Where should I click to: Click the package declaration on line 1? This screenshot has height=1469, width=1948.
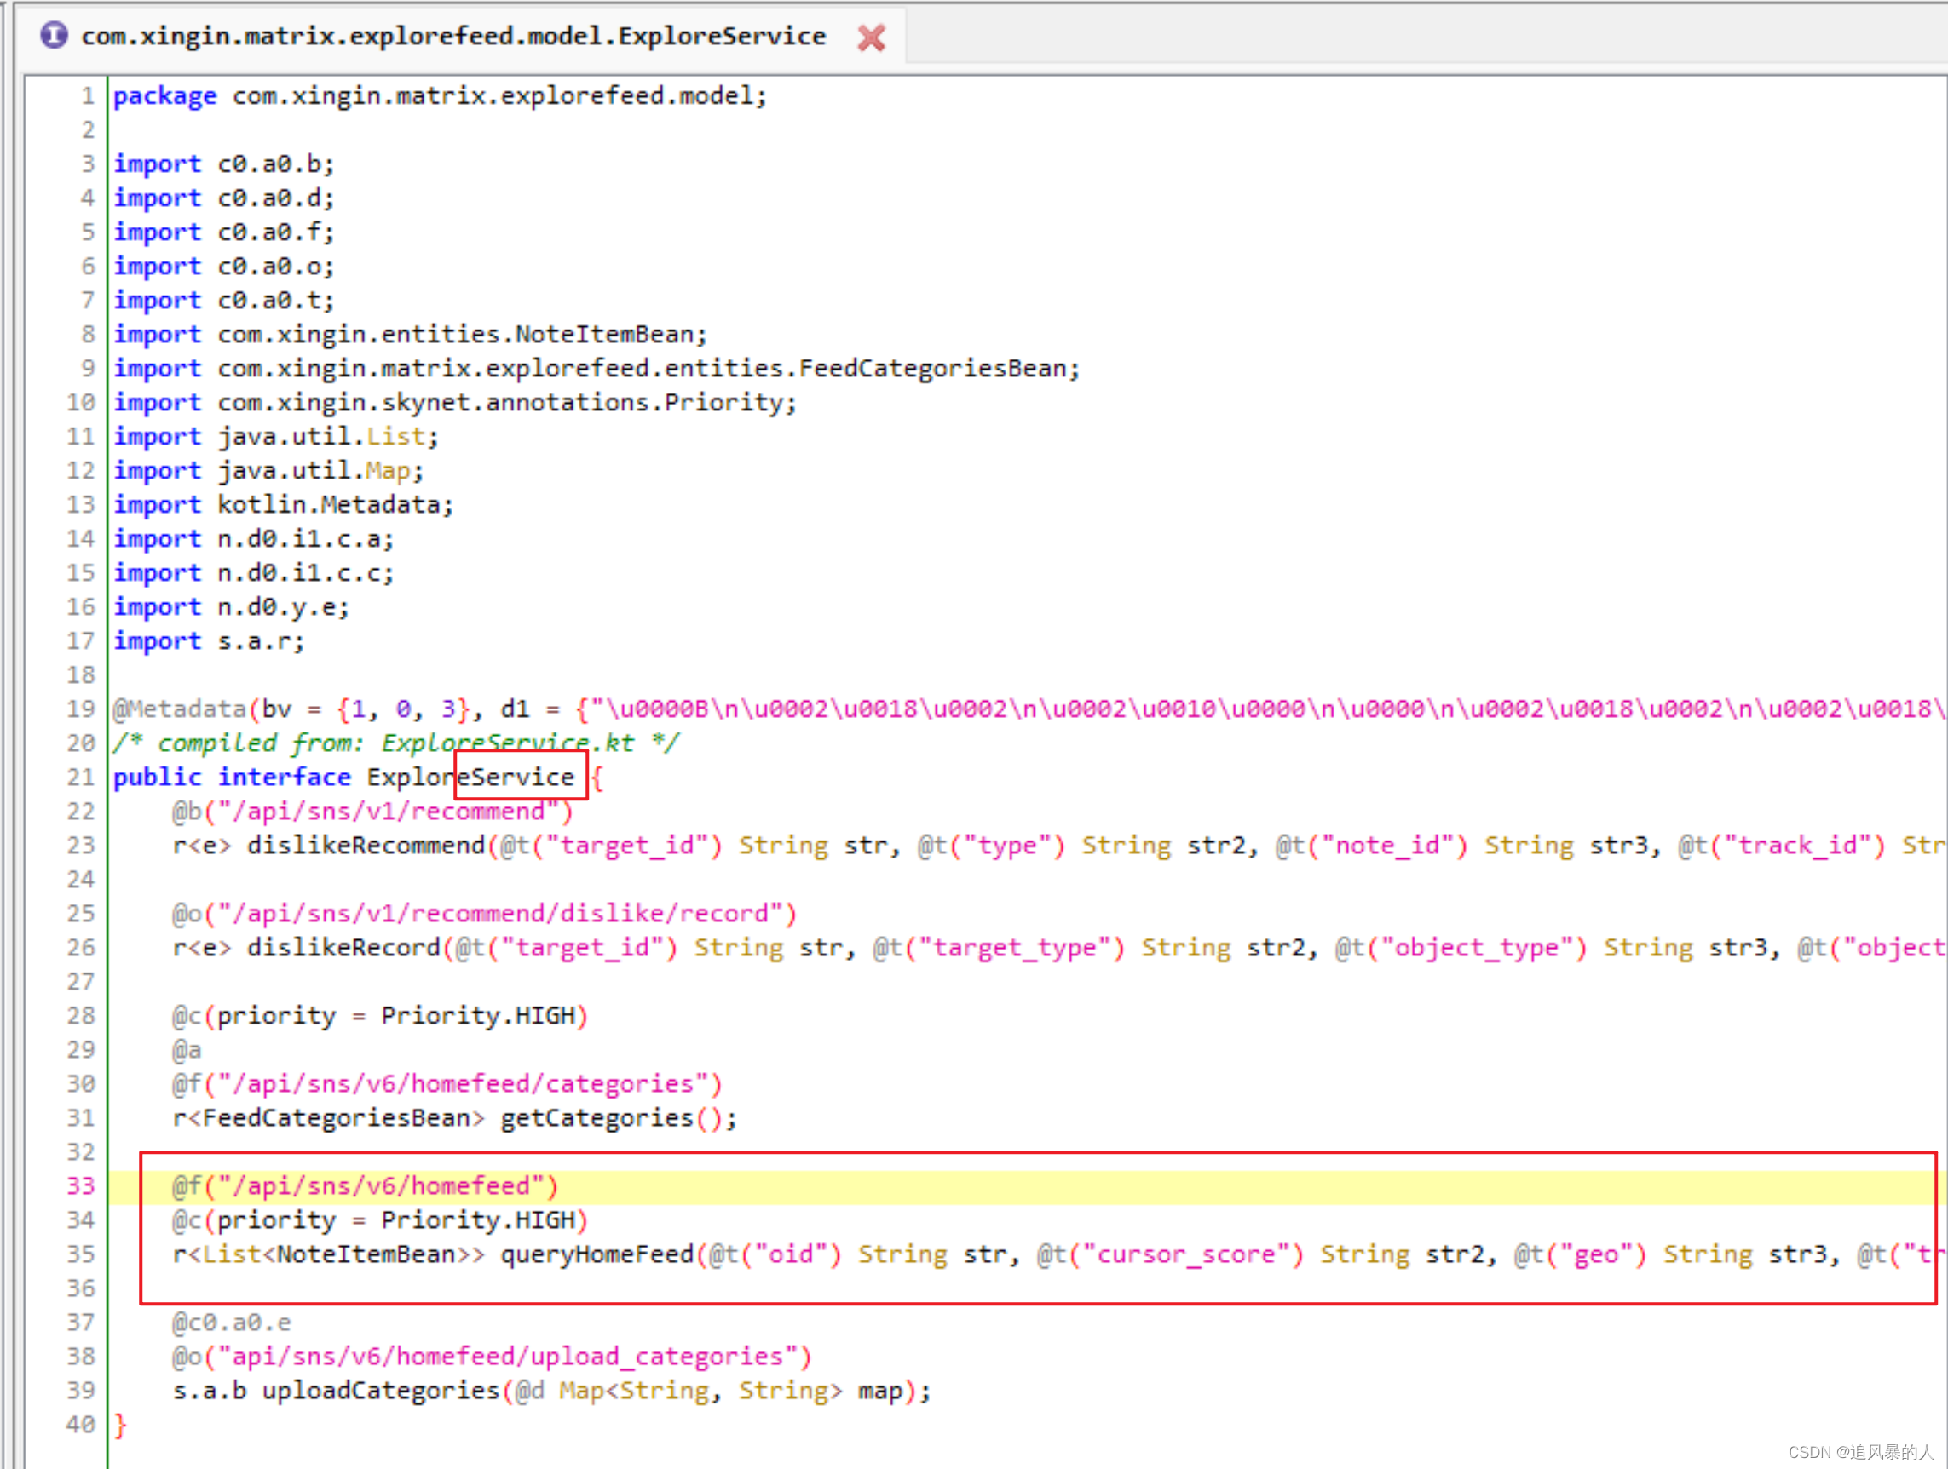pyautogui.click(x=440, y=96)
